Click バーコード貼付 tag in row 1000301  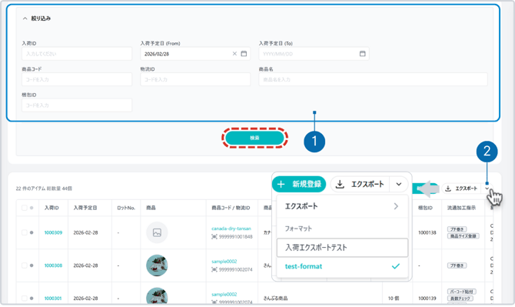(462, 292)
